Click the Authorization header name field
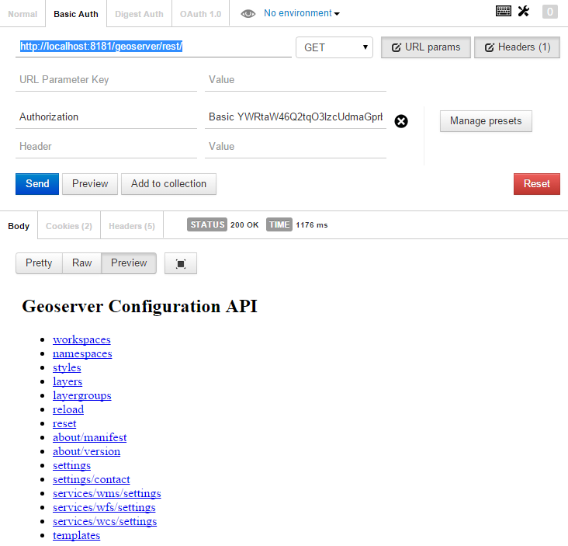This screenshot has height=546, width=568. 106,117
